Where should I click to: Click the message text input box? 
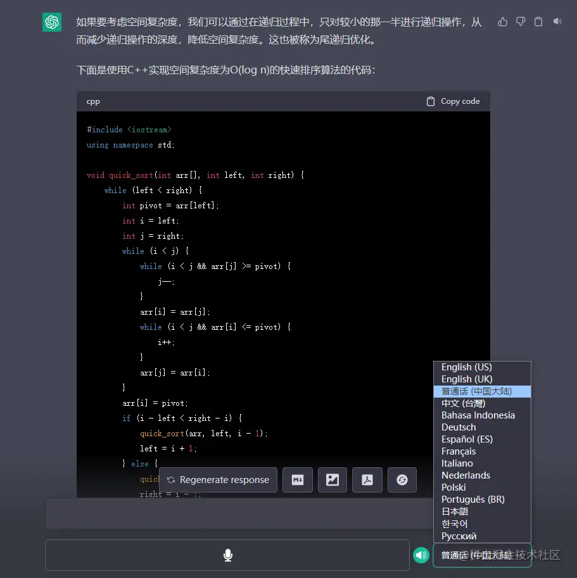[239, 513]
